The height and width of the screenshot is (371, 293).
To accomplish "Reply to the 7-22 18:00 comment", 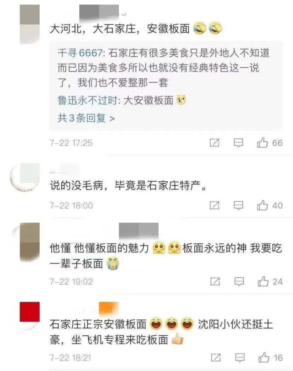I will click(238, 205).
